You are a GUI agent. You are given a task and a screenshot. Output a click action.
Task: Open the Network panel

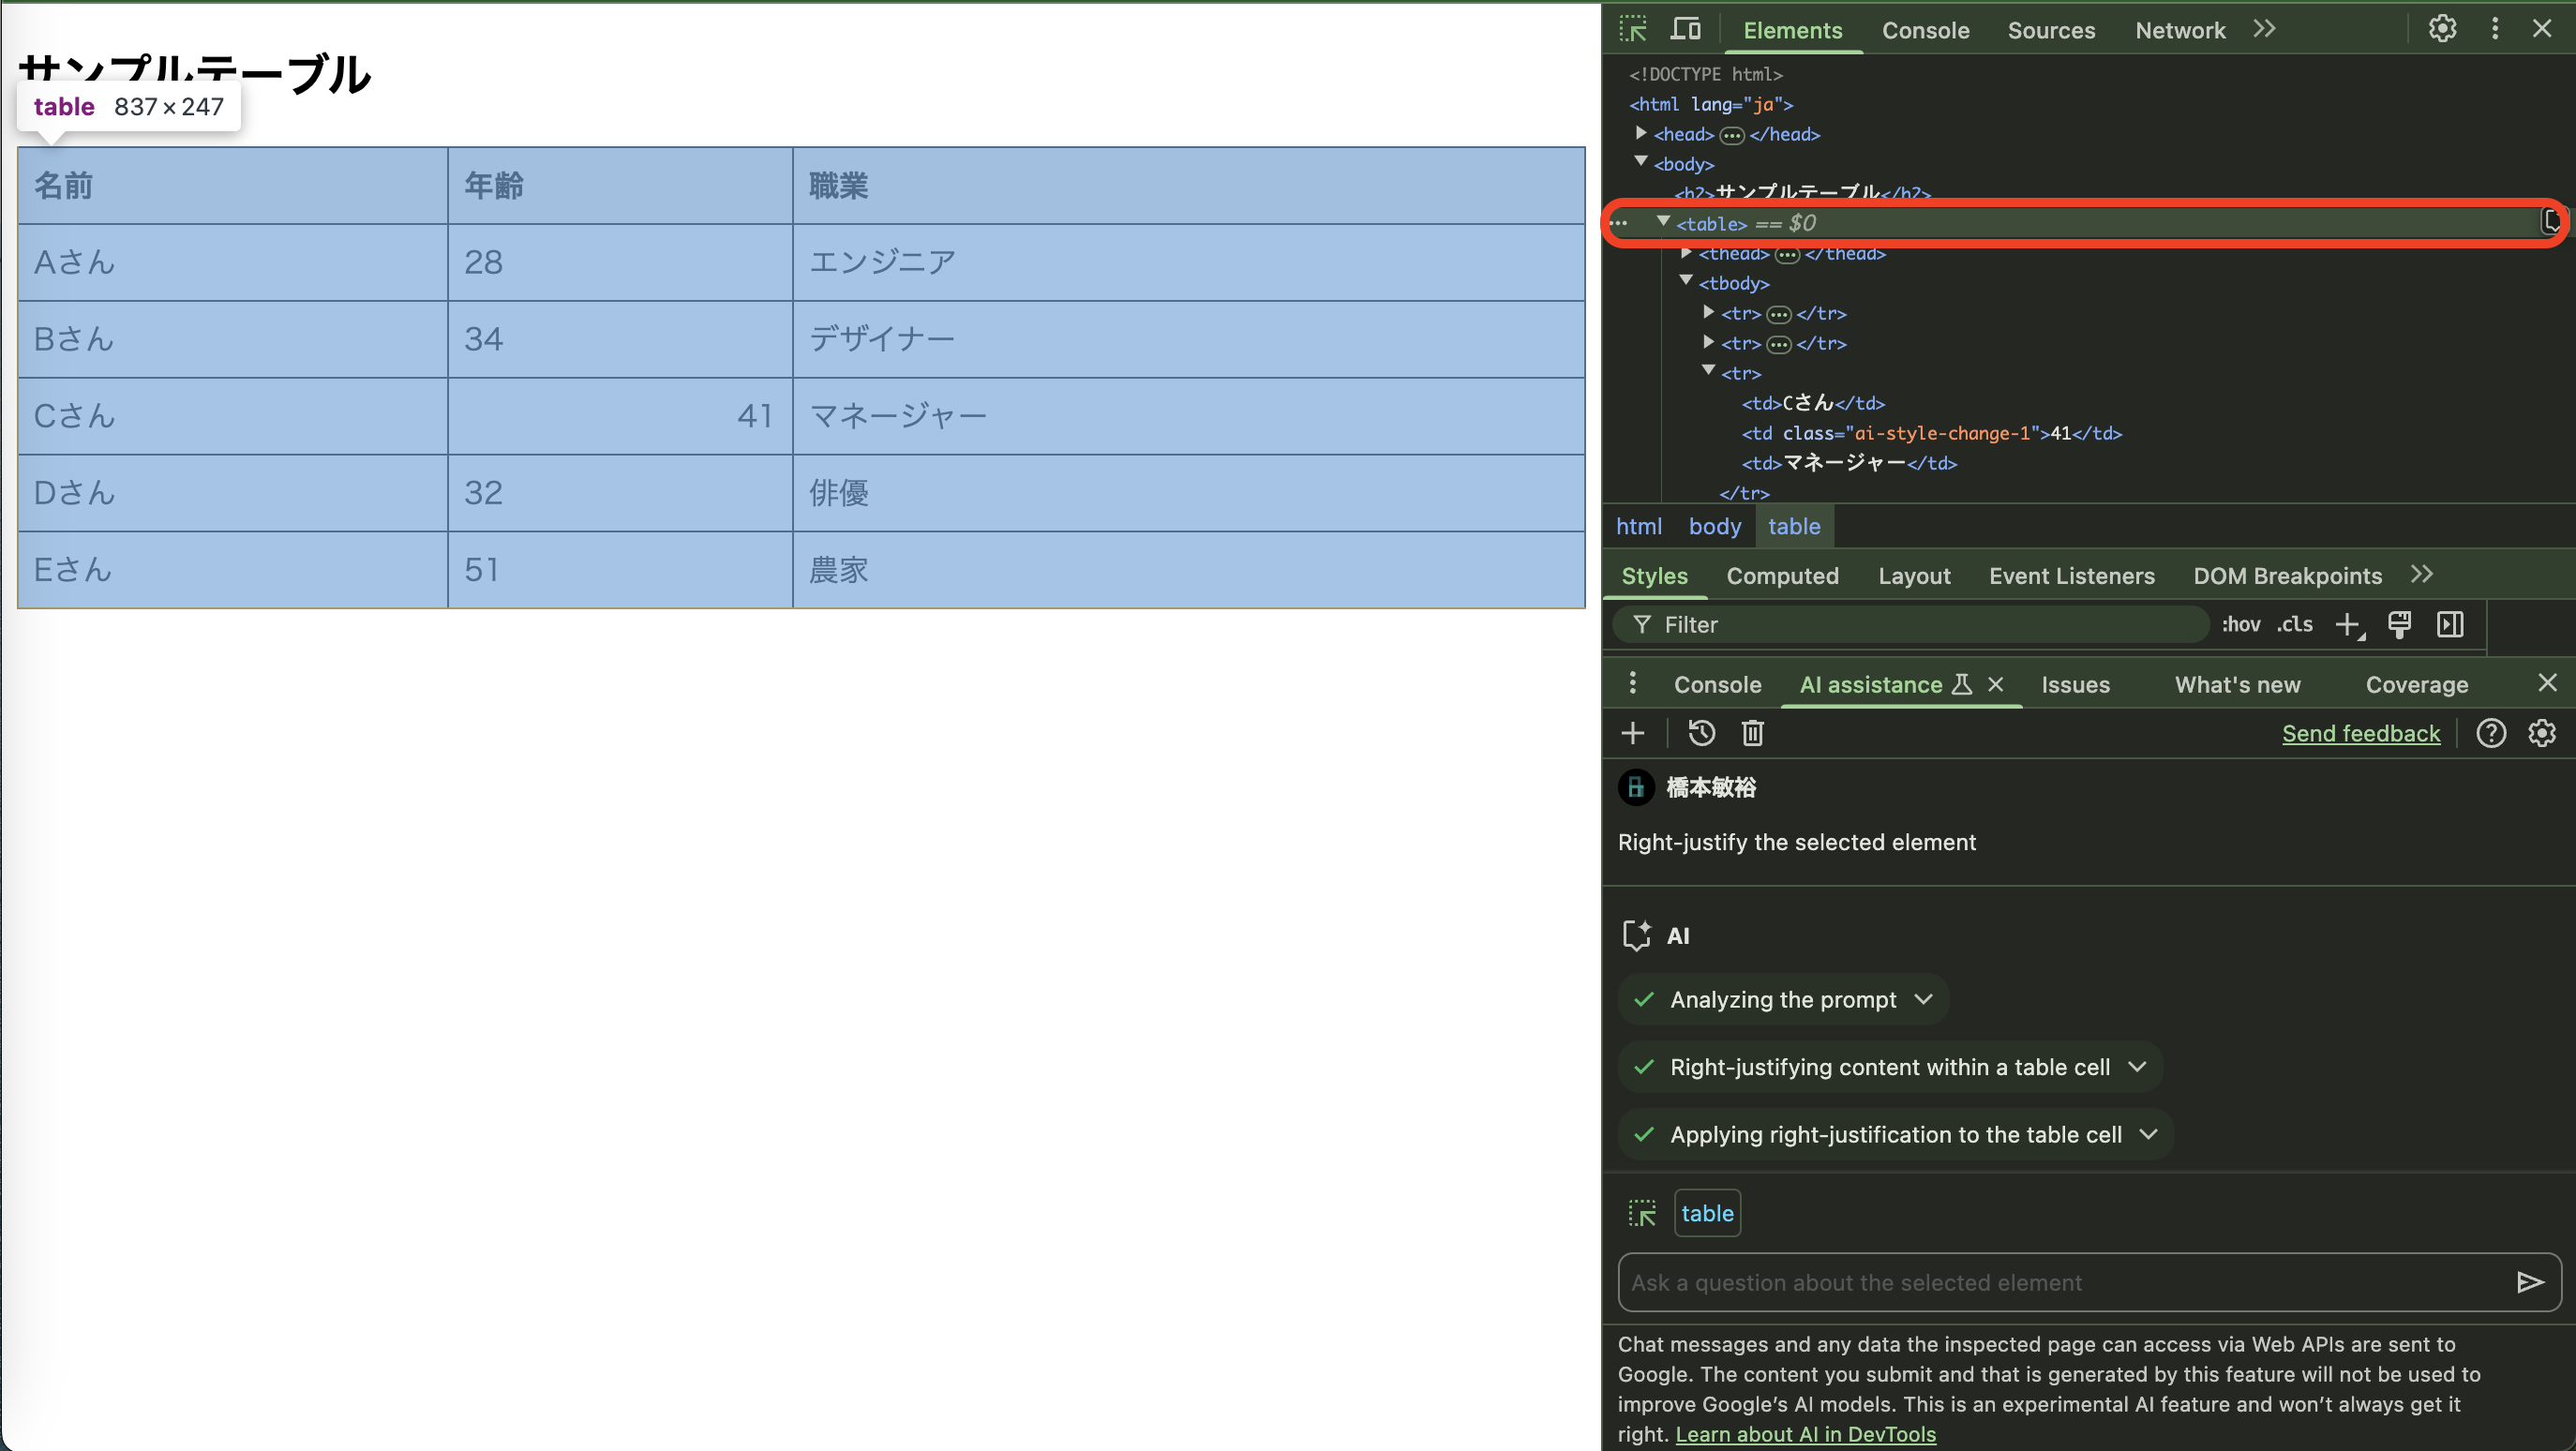tap(2180, 29)
